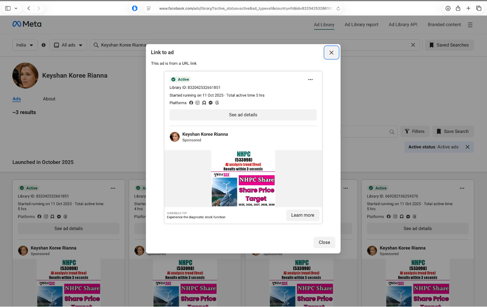Screen dimensions: 487x307
Task: Clear the search field with the X icon
Action: click(x=413, y=45)
